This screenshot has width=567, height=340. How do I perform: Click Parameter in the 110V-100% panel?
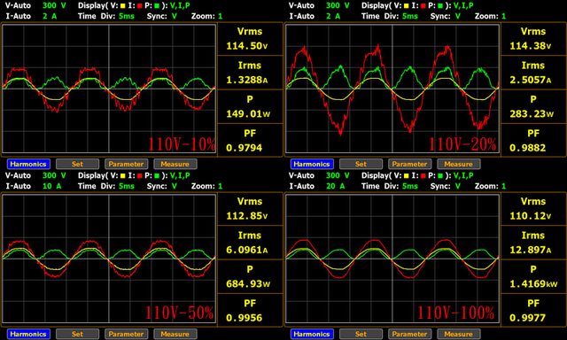(409, 334)
